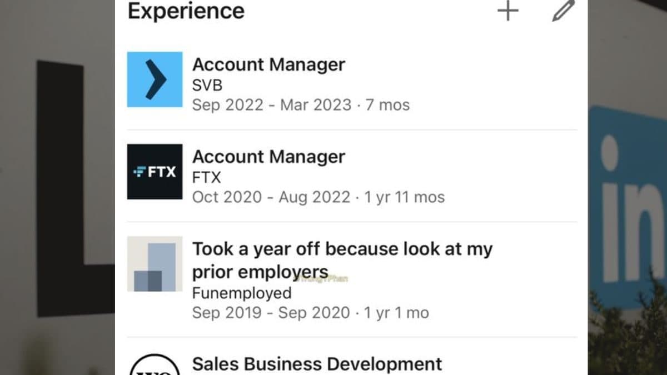
Task: Click the '7 mos' duration text
Action: click(387, 105)
